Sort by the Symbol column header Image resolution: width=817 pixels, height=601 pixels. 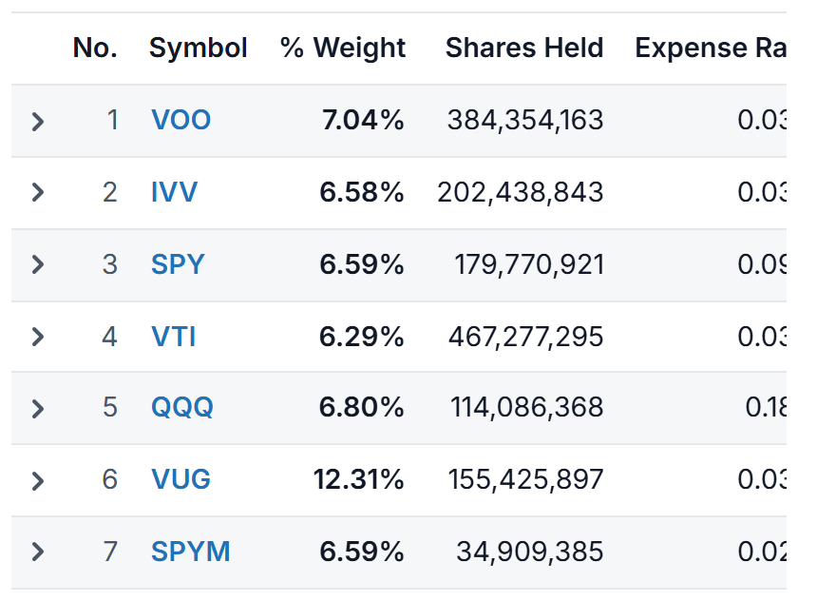point(198,48)
